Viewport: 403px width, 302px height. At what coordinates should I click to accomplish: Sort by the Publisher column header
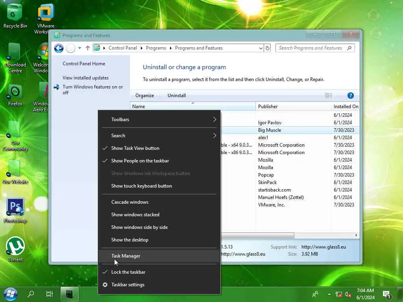coord(293,106)
